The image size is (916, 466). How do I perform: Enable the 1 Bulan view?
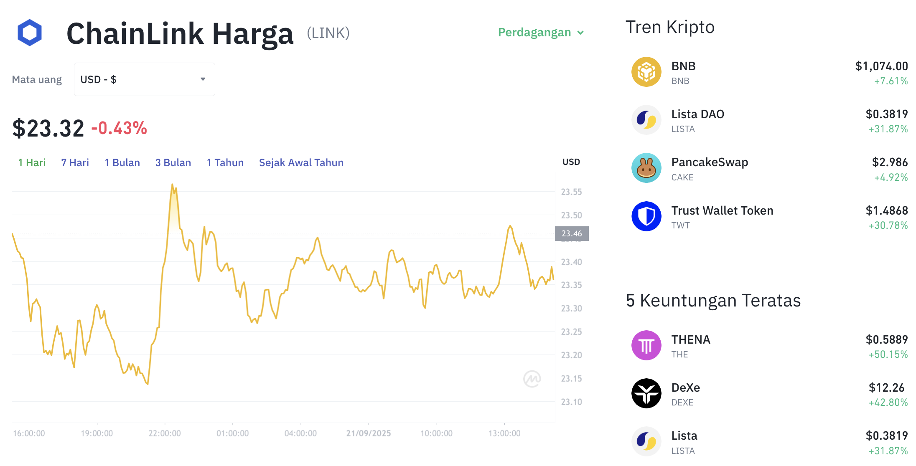point(122,162)
